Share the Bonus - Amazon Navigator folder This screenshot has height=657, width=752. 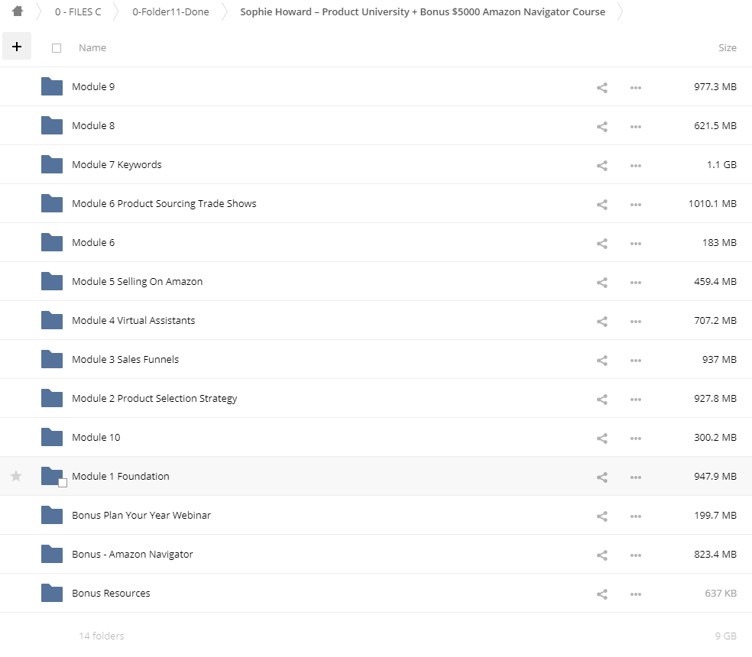601,555
